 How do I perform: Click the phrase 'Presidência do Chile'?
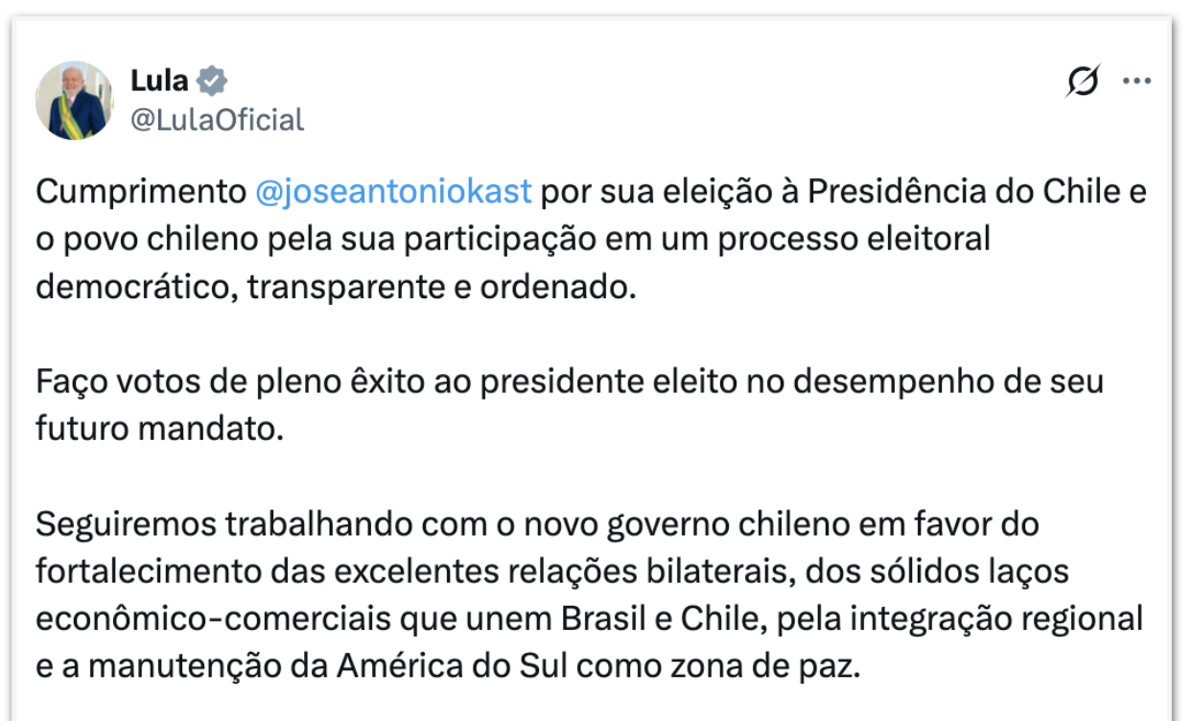pos(963,192)
